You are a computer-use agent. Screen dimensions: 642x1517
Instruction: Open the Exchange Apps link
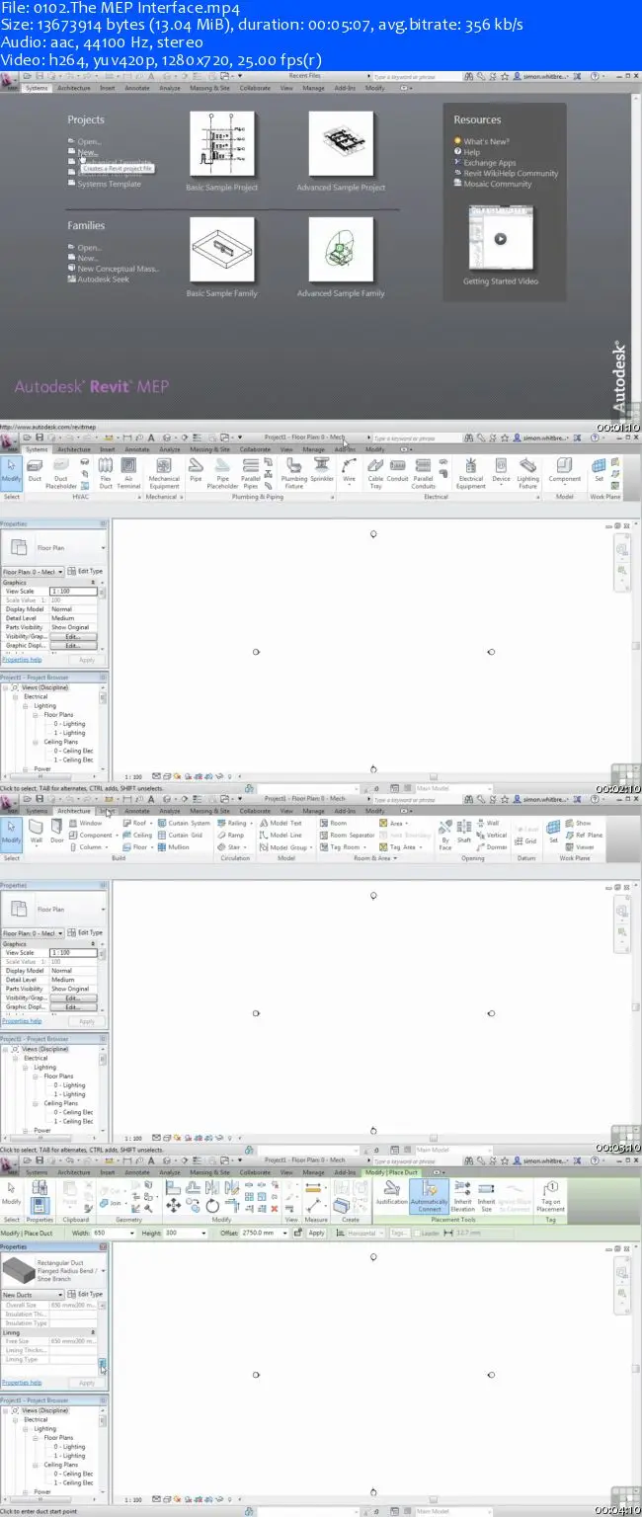point(490,163)
